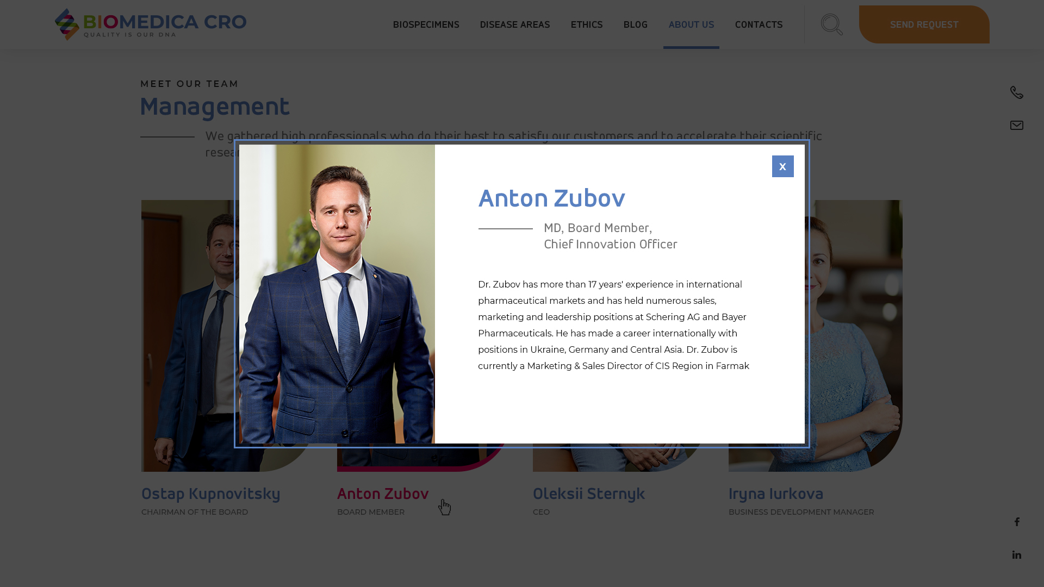Viewport: 1044px width, 587px height.
Task: Open Iryna Iurkova's profile name
Action: pyautogui.click(x=776, y=494)
